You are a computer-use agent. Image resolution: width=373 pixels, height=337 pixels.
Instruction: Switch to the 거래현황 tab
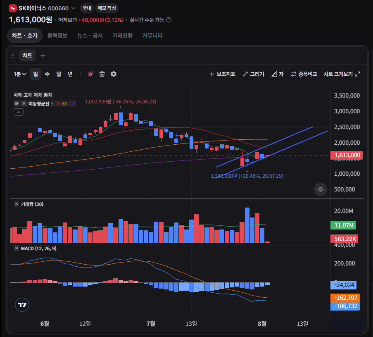(x=123, y=36)
